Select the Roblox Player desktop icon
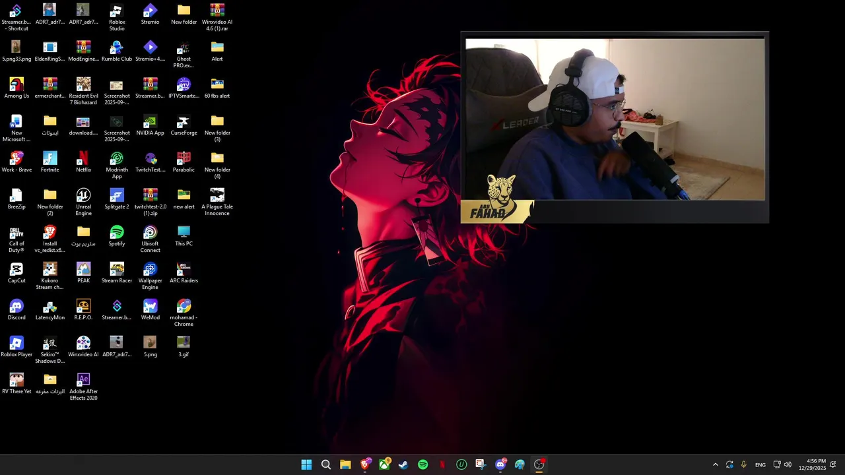Image resolution: width=845 pixels, height=475 pixels. (17, 347)
